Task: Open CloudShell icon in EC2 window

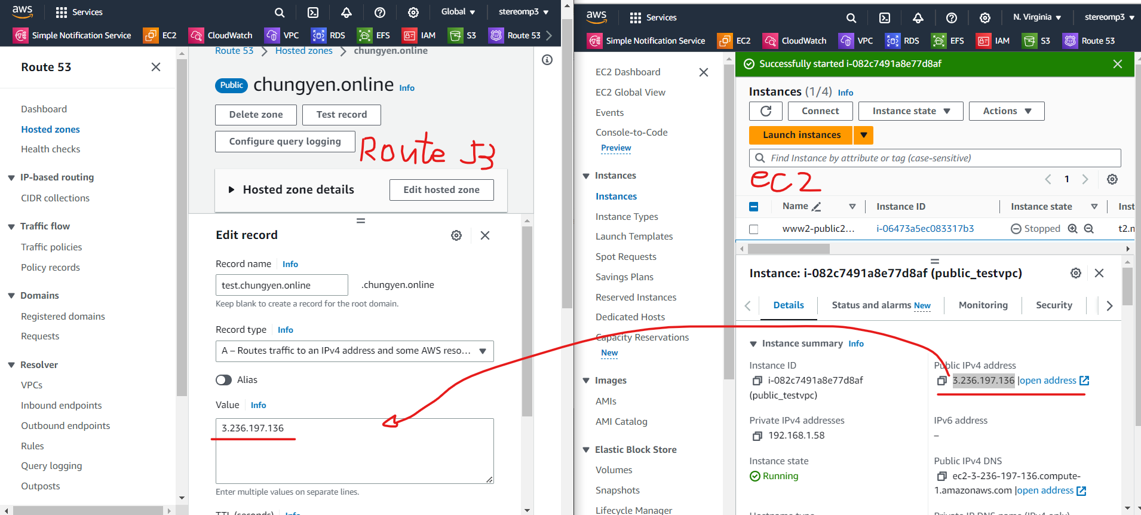Action: (885, 18)
